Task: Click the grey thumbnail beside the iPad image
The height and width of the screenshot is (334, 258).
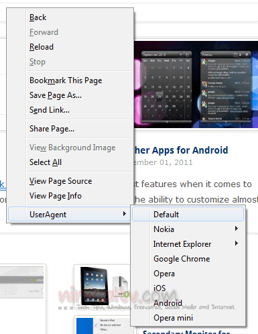Action: tap(22, 282)
